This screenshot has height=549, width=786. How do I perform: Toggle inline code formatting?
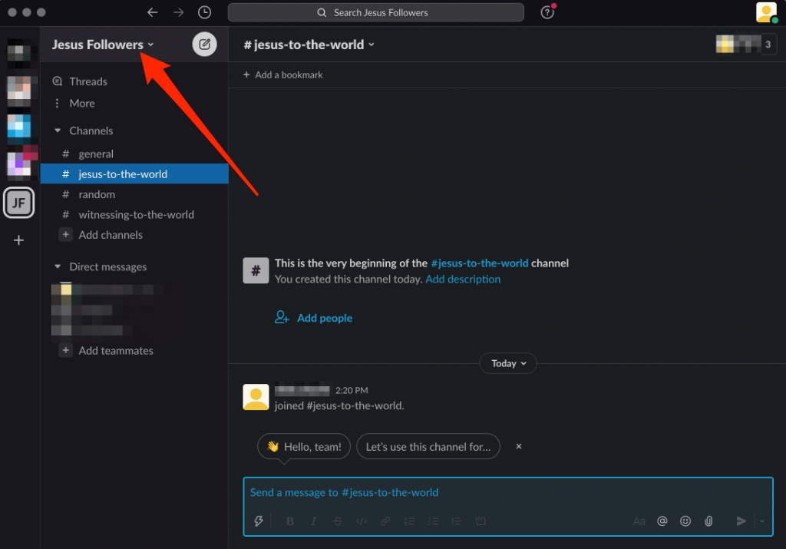362,521
